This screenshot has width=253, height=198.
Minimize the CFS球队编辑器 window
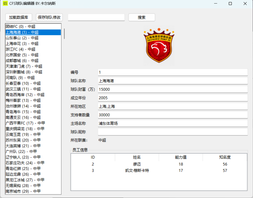pyautogui.click(x=216, y=4)
